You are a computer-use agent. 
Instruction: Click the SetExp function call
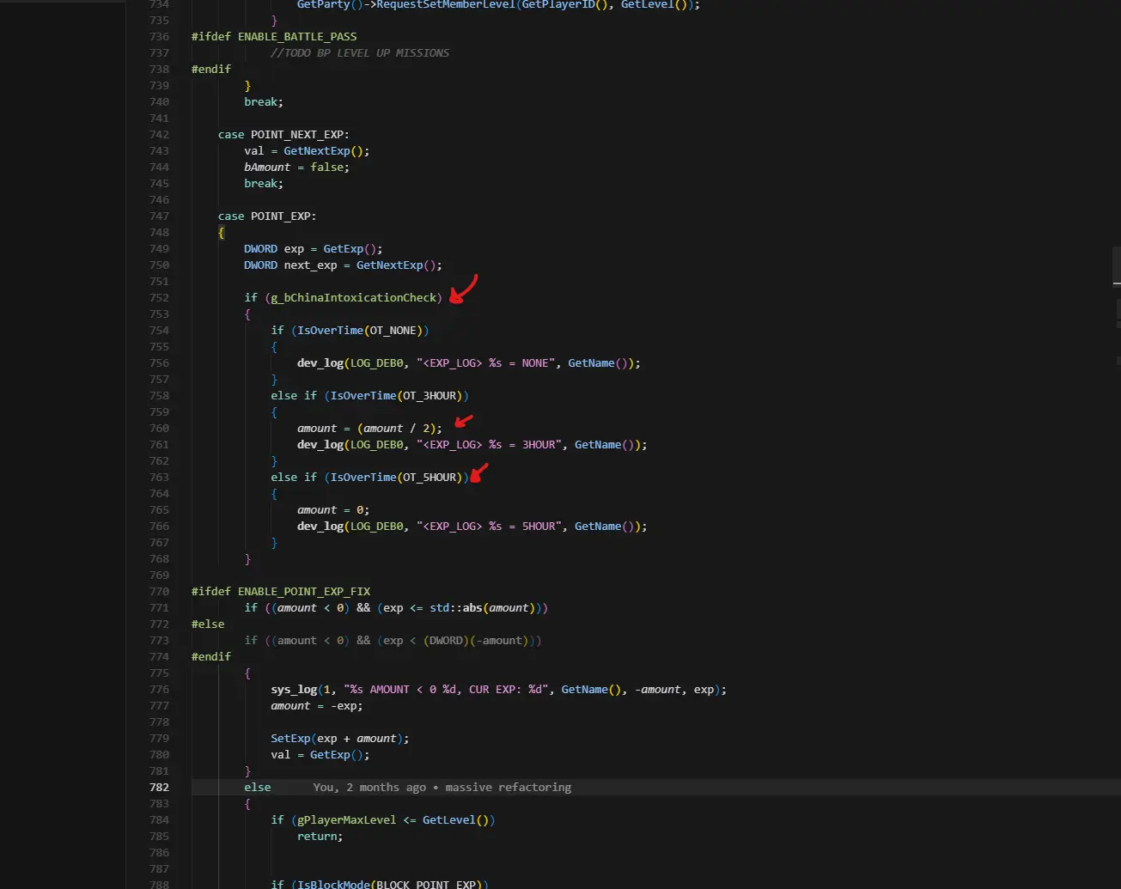tap(290, 739)
